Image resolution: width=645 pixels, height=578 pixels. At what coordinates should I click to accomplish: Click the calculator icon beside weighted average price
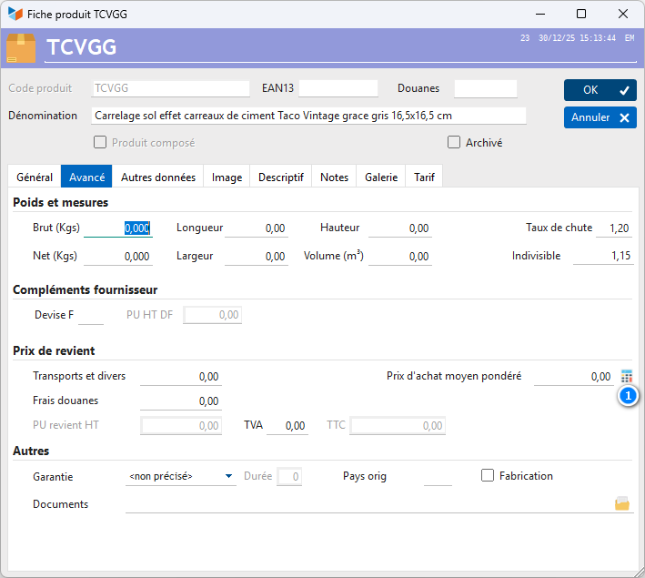pyautogui.click(x=626, y=376)
